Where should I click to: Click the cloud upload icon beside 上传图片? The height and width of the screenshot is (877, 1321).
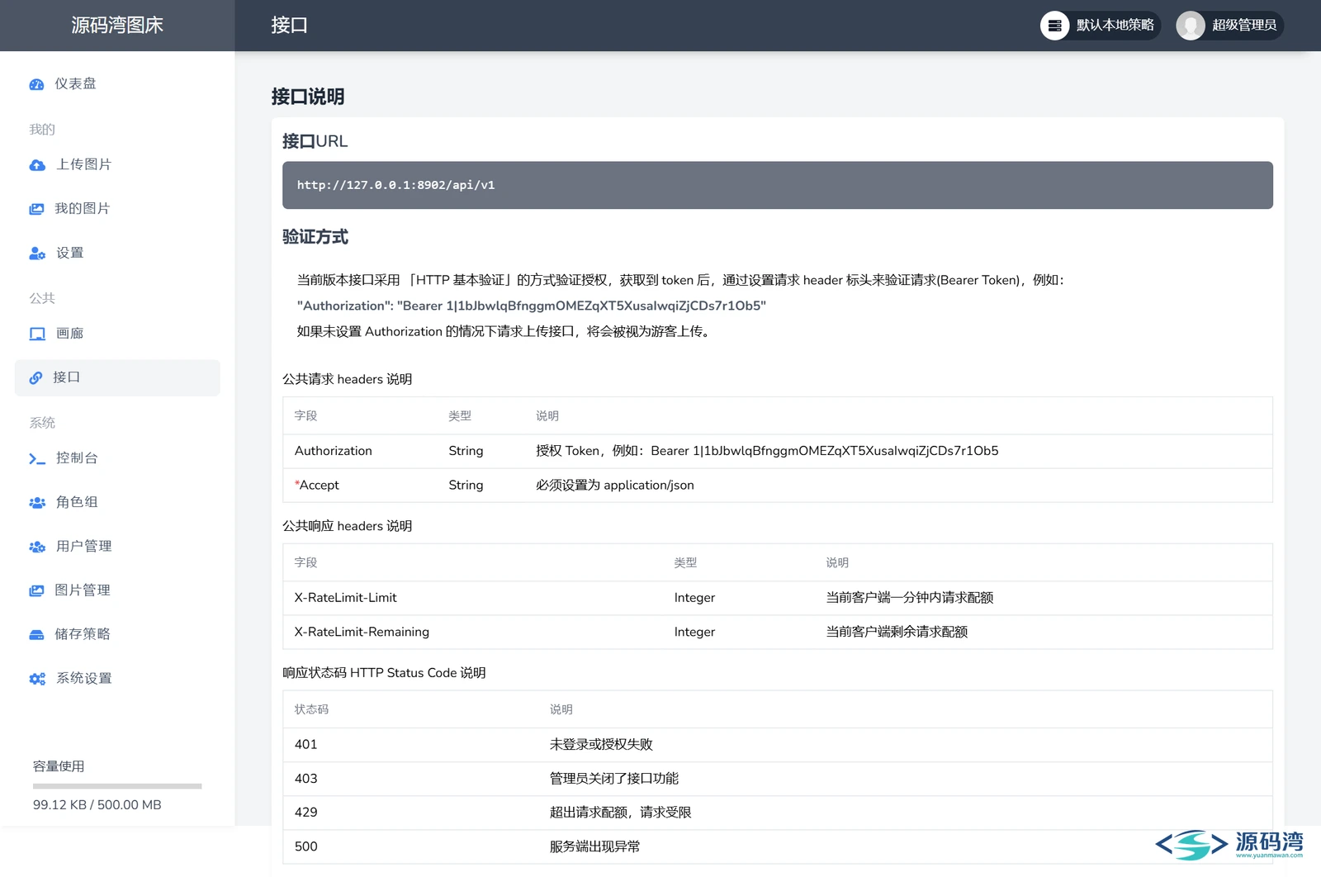click(37, 165)
